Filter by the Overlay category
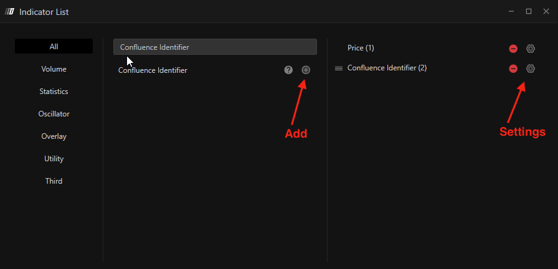Screen dimensions: 558x269 [x=54, y=136]
